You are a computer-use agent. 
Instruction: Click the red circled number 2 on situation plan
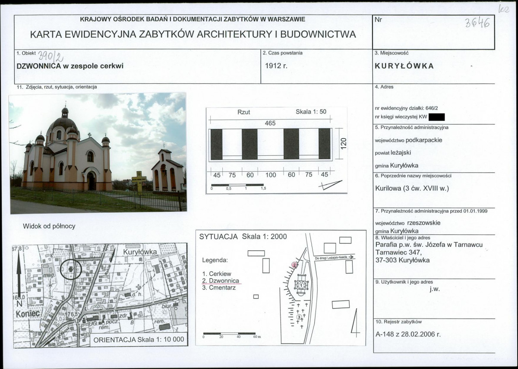(x=295, y=265)
